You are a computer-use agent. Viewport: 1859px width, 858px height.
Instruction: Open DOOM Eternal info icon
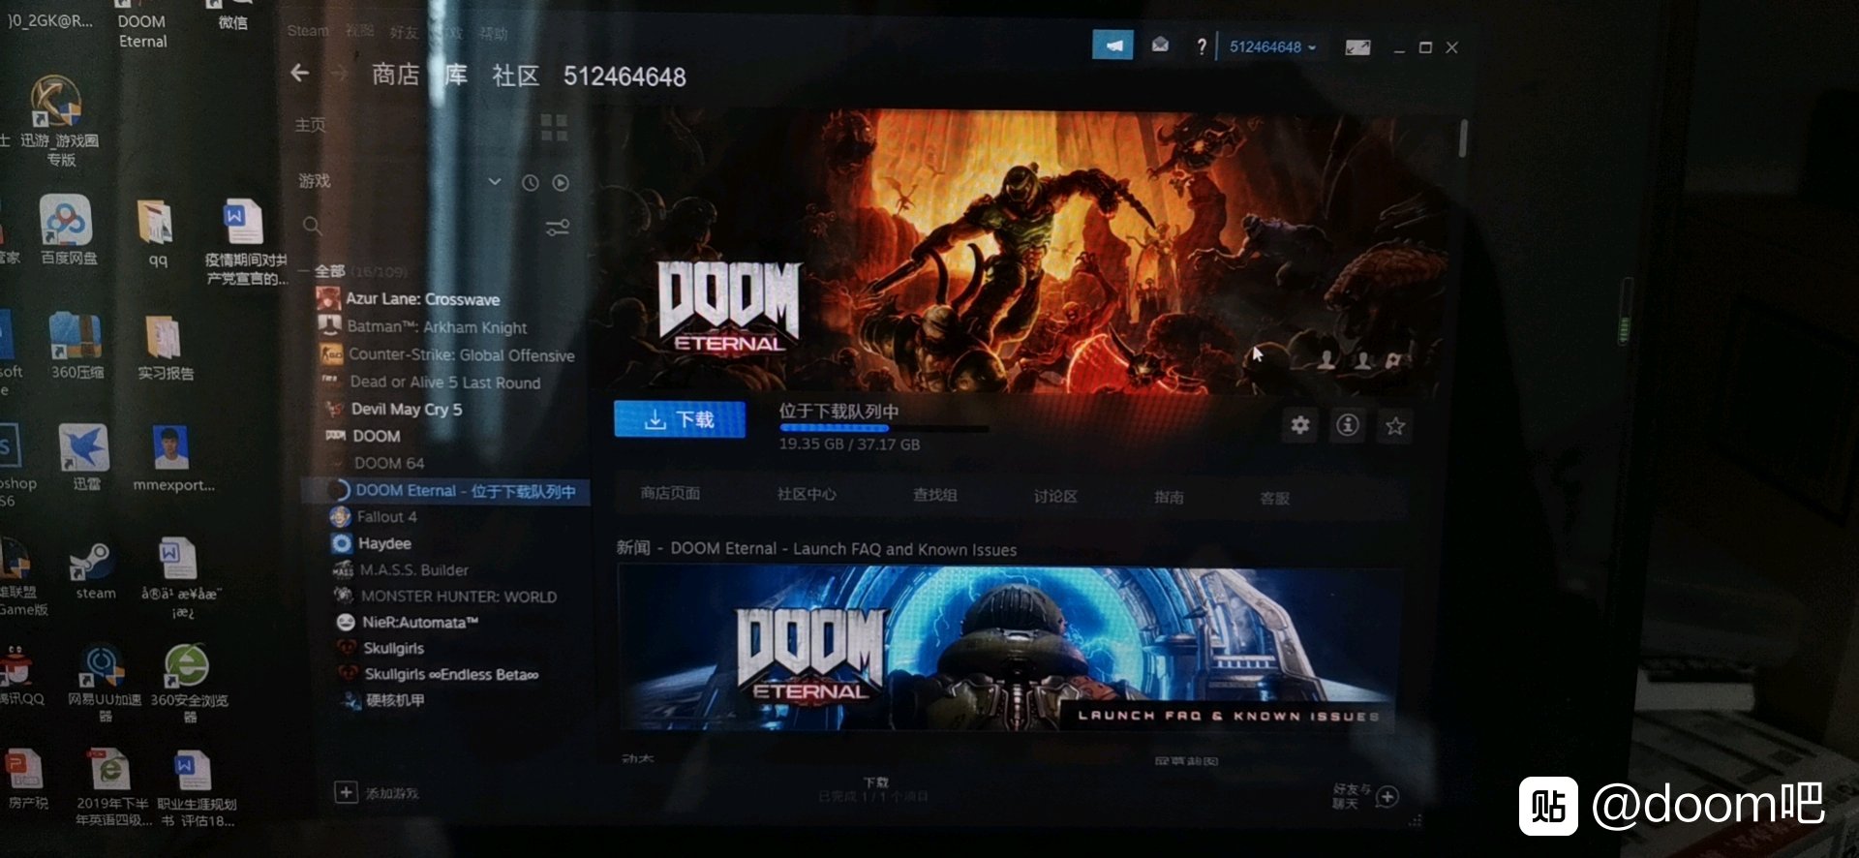(x=1348, y=425)
